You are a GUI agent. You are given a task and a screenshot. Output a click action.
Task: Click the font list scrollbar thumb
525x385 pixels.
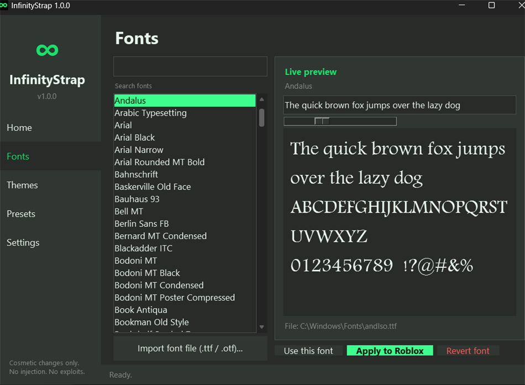[262, 118]
